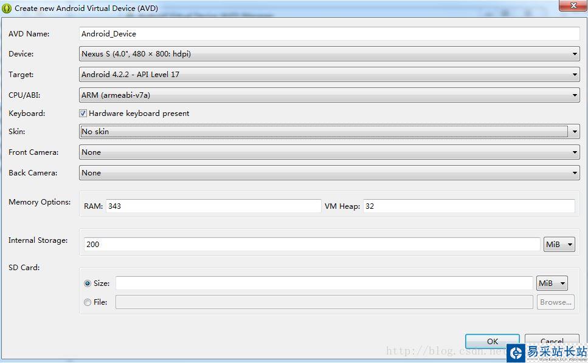Click the AVD Name text field
The width and height of the screenshot is (588, 363).
(329, 33)
